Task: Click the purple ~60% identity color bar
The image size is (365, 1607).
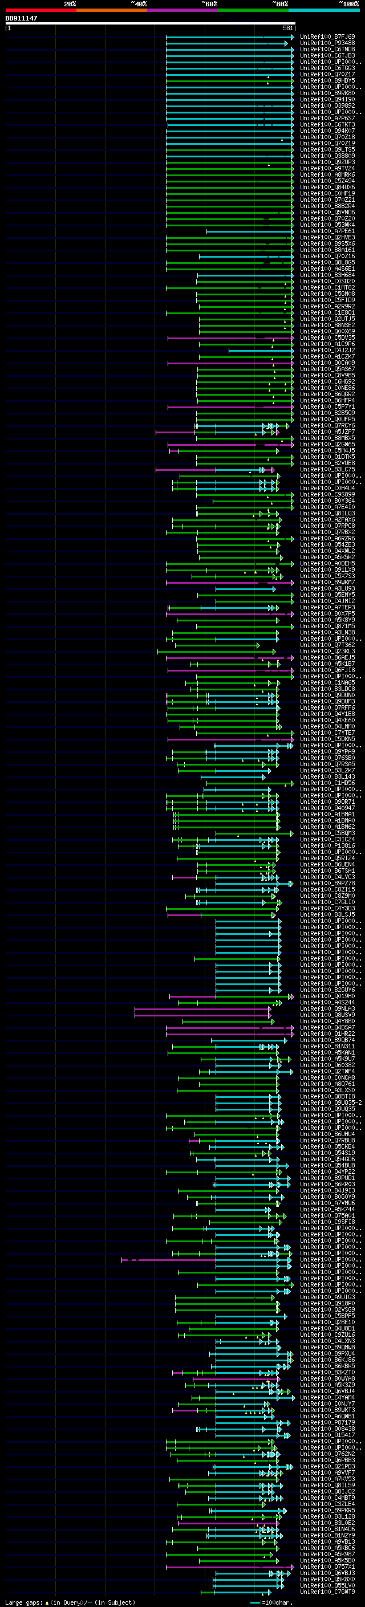Action: point(182,10)
